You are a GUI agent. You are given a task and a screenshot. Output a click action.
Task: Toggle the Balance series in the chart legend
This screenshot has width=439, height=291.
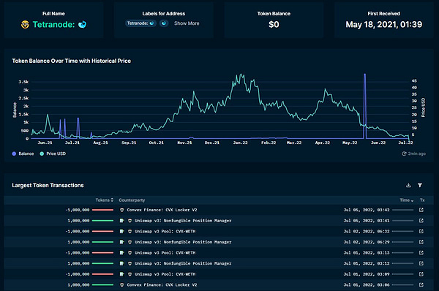(23, 154)
